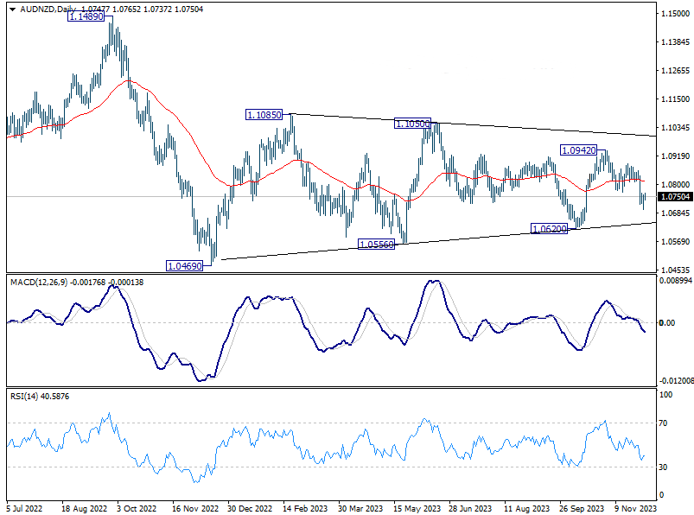Click the MACD 0.00 axis value
This screenshot has width=694, height=515.
tap(667, 323)
